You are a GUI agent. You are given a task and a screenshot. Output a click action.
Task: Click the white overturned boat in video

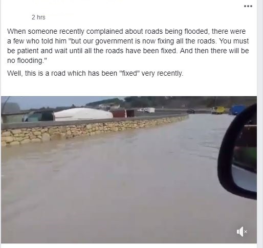click(x=83, y=114)
